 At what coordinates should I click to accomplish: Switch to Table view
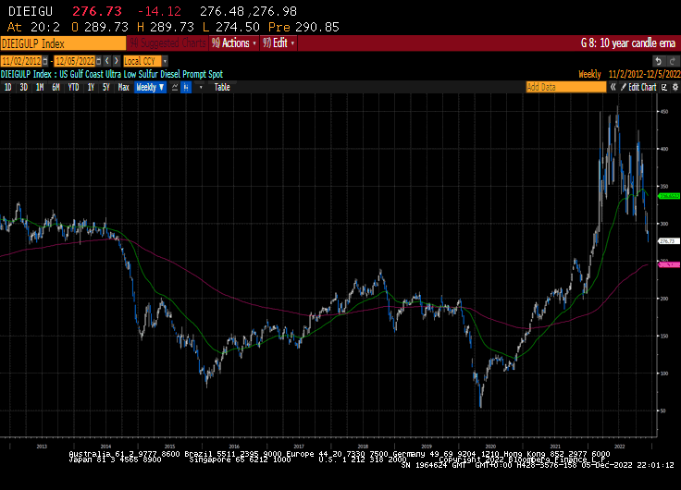222,87
